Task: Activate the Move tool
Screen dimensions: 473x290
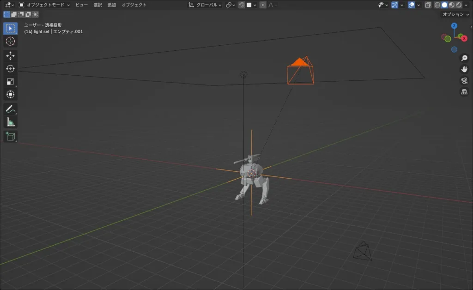Action: 10,55
